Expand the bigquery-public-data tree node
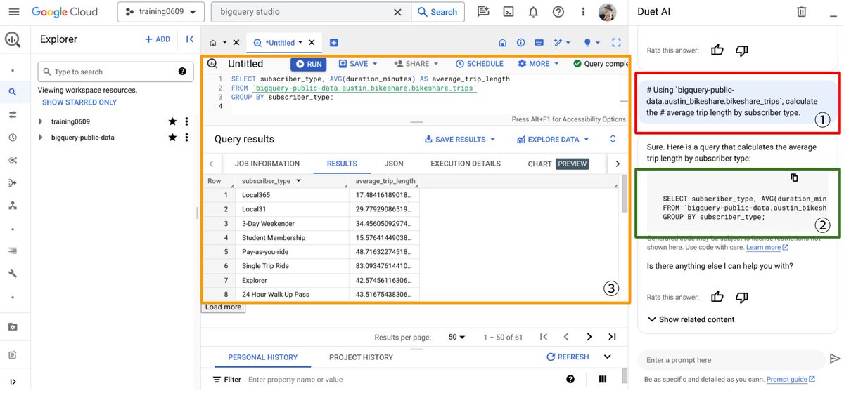This screenshot has width=844, height=393. (42, 138)
